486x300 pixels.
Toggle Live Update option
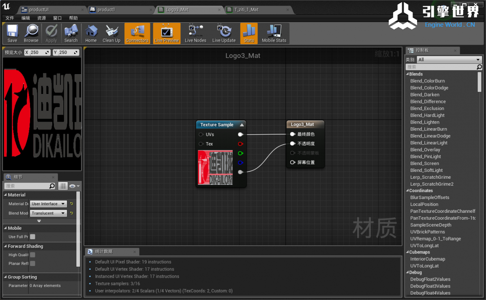tap(224, 34)
